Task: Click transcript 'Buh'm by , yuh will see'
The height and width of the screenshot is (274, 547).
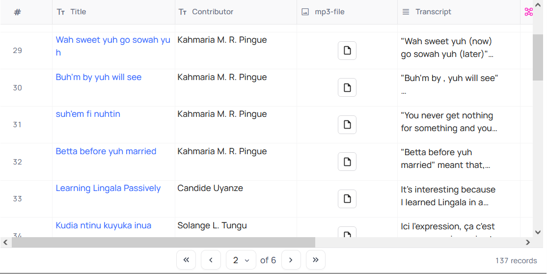Action: (449, 84)
